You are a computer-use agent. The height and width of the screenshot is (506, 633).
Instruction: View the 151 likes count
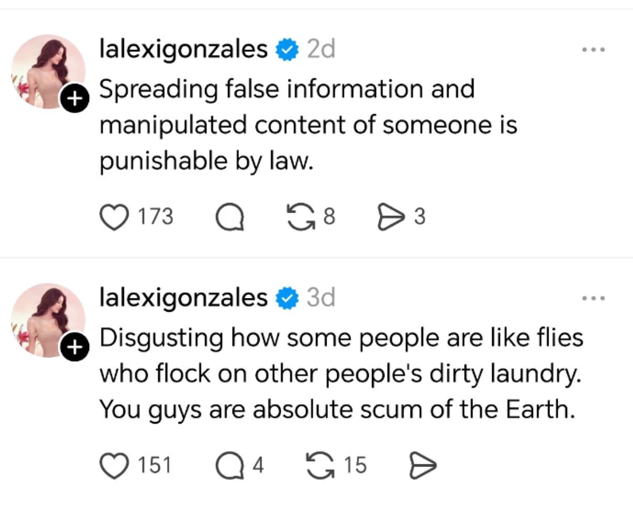click(154, 465)
